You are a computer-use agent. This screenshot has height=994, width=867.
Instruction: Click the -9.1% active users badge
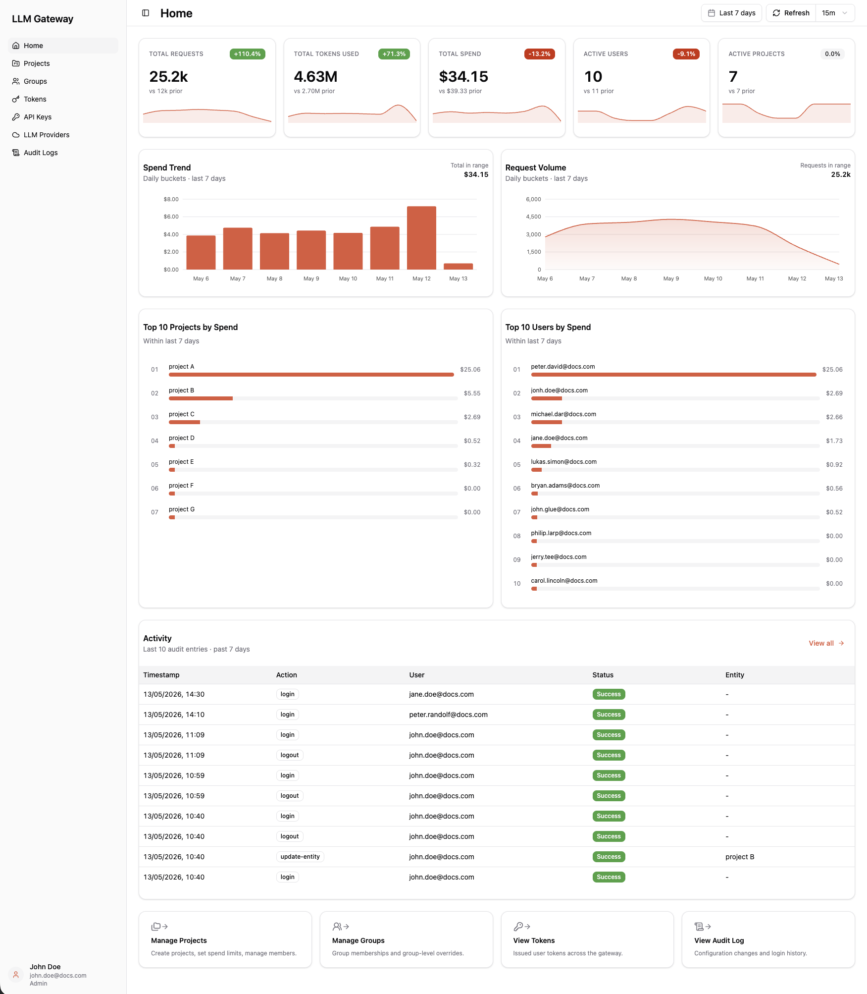click(686, 54)
